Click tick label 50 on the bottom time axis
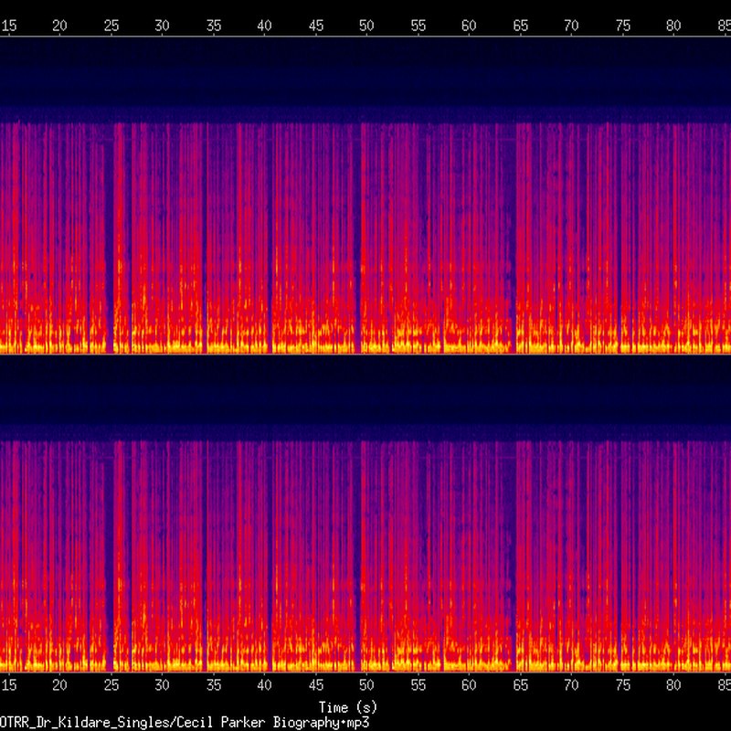Image resolution: width=731 pixels, height=731 pixels. (366, 684)
